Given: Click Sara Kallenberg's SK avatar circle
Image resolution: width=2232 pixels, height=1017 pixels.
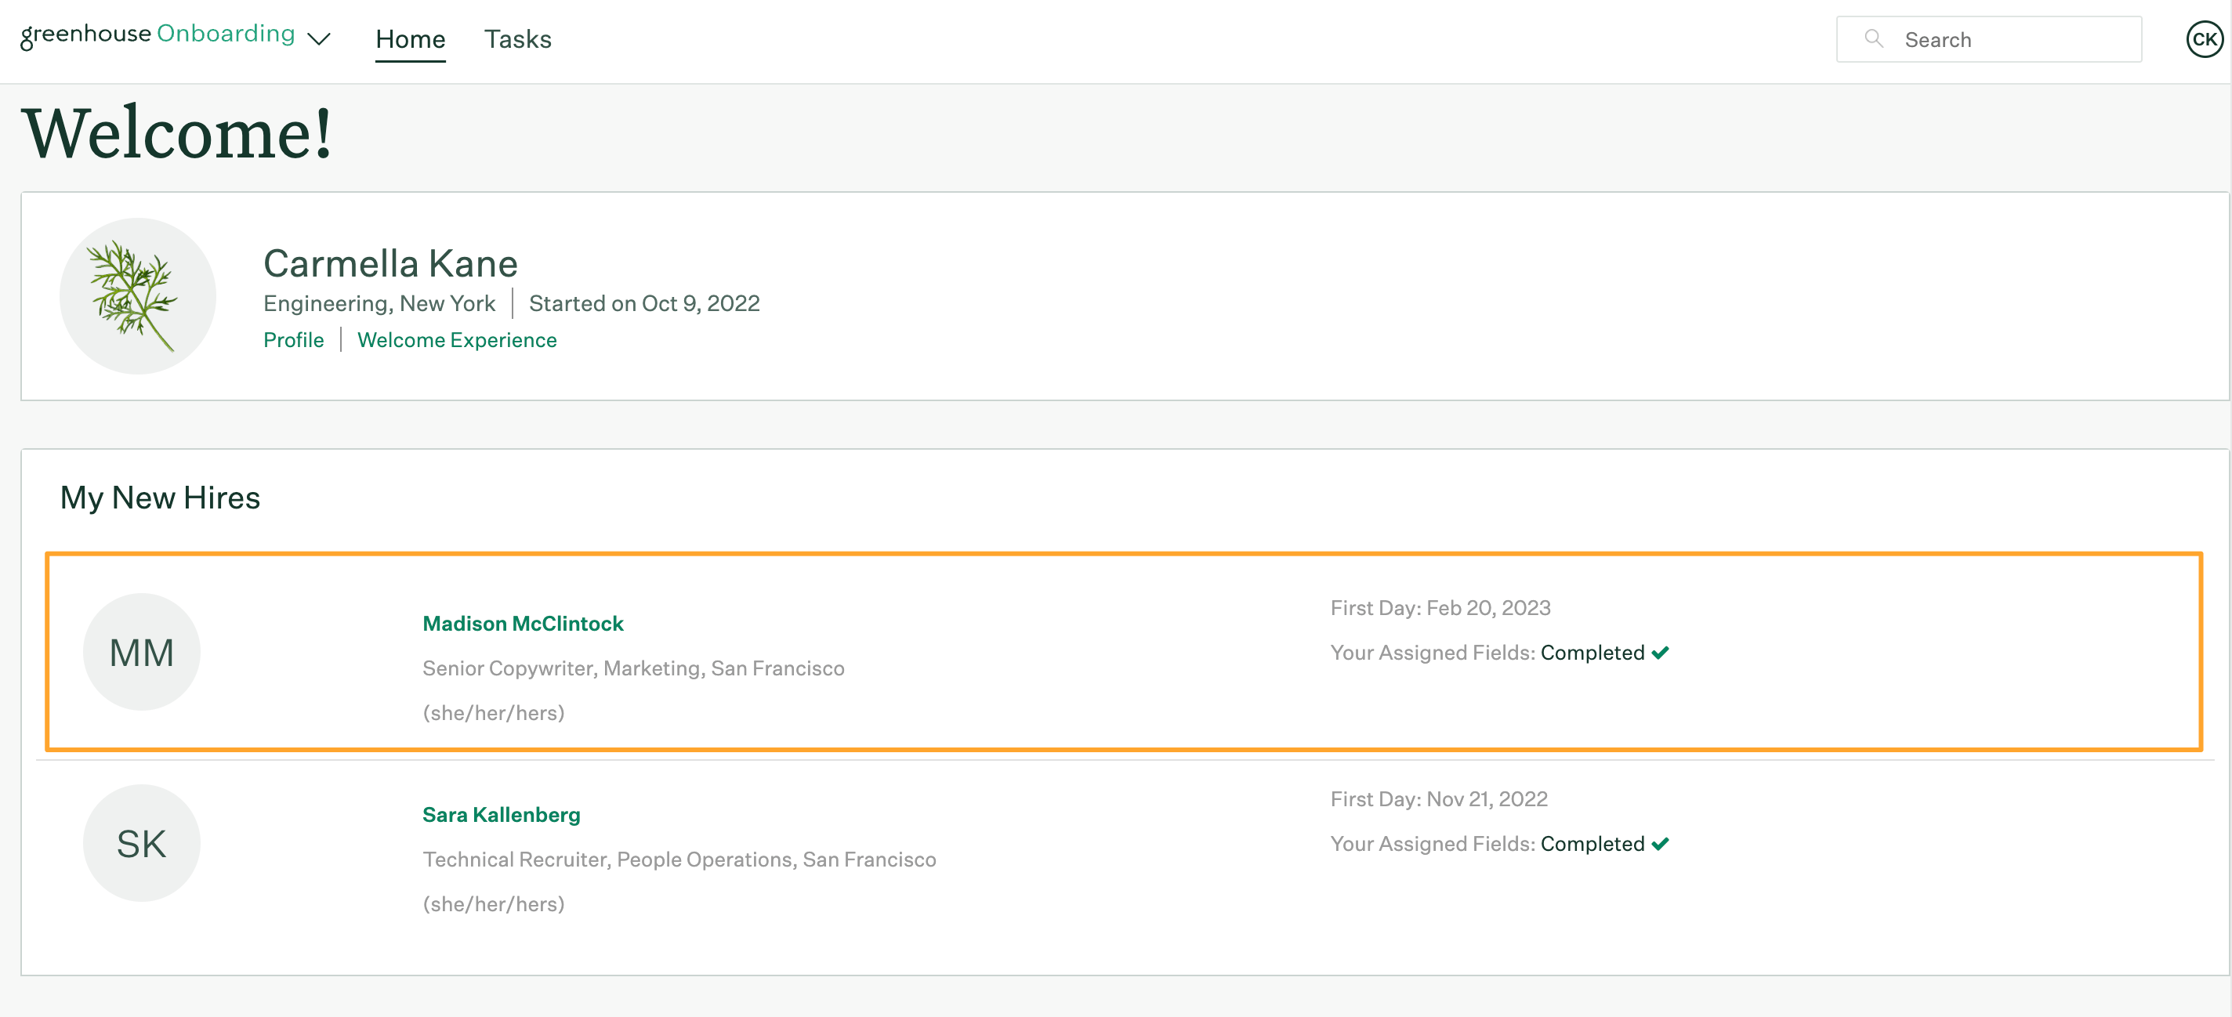Looking at the screenshot, I should point(142,842).
